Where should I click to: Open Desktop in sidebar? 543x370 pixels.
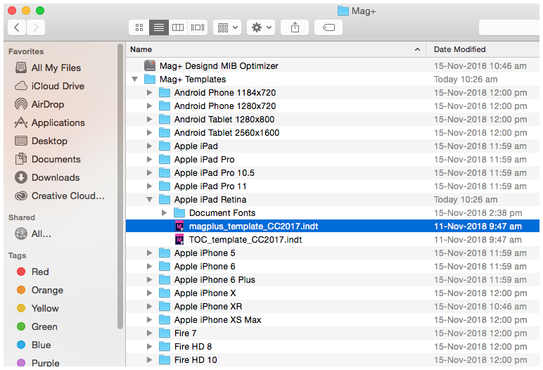click(41, 141)
